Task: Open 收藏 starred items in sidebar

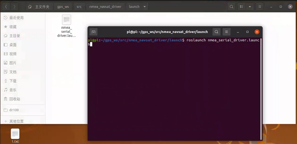Action: tap(13, 27)
